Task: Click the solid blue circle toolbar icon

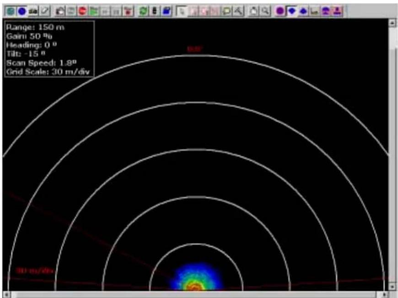Action: tap(22, 11)
